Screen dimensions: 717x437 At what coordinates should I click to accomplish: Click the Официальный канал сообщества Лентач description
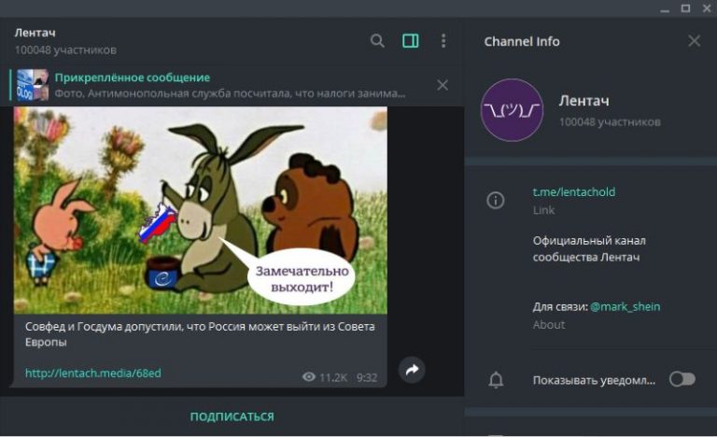point(589,249)
